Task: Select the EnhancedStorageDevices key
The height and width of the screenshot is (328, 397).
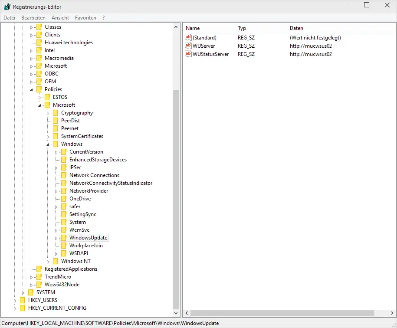Action: pyautogui.click(x=98, y=160)
